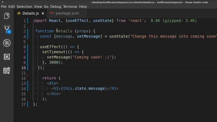
Task: Open the Debug view bug icon
Action: (7, 43)
